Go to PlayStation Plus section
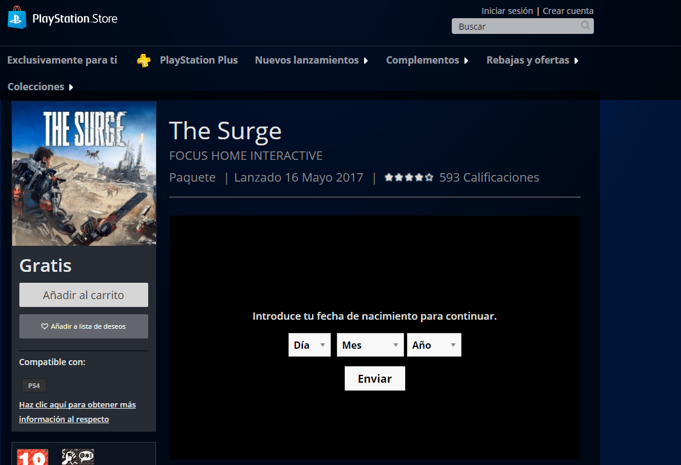Image resolution: width=681 pixels, height=465 pixels. coord(198,60)
